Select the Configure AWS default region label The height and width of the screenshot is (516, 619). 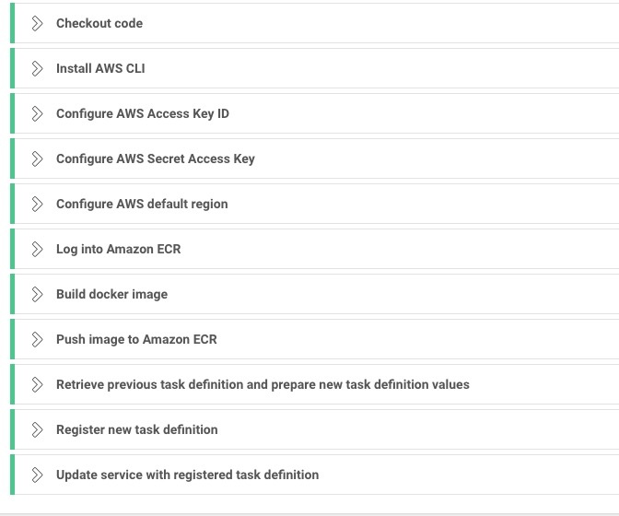pos(142,204)
